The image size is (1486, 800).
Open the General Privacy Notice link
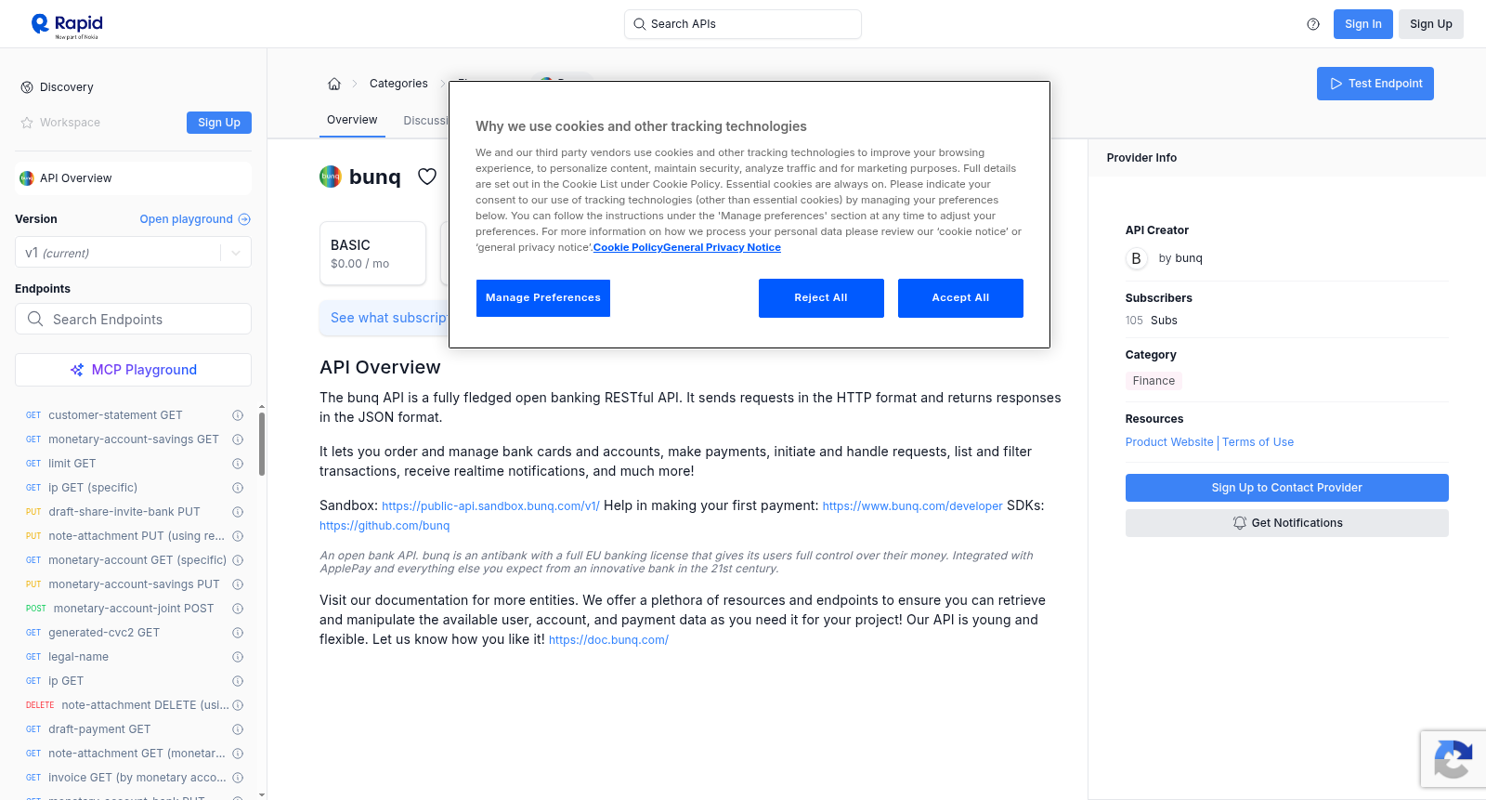tap(722, 247)
